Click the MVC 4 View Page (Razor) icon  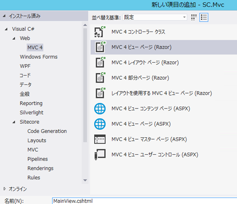[100, 47]
